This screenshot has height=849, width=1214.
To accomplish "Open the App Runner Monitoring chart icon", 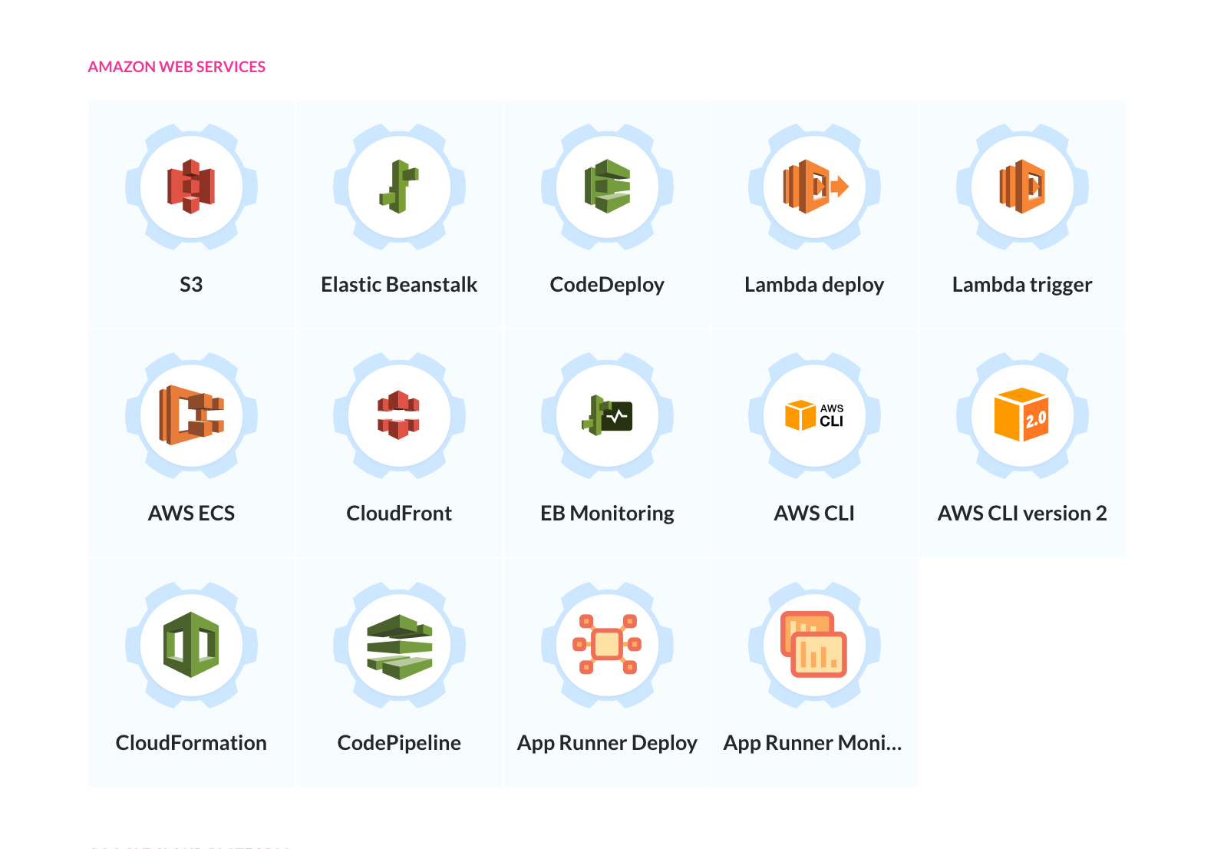I will tap(814, 644).
